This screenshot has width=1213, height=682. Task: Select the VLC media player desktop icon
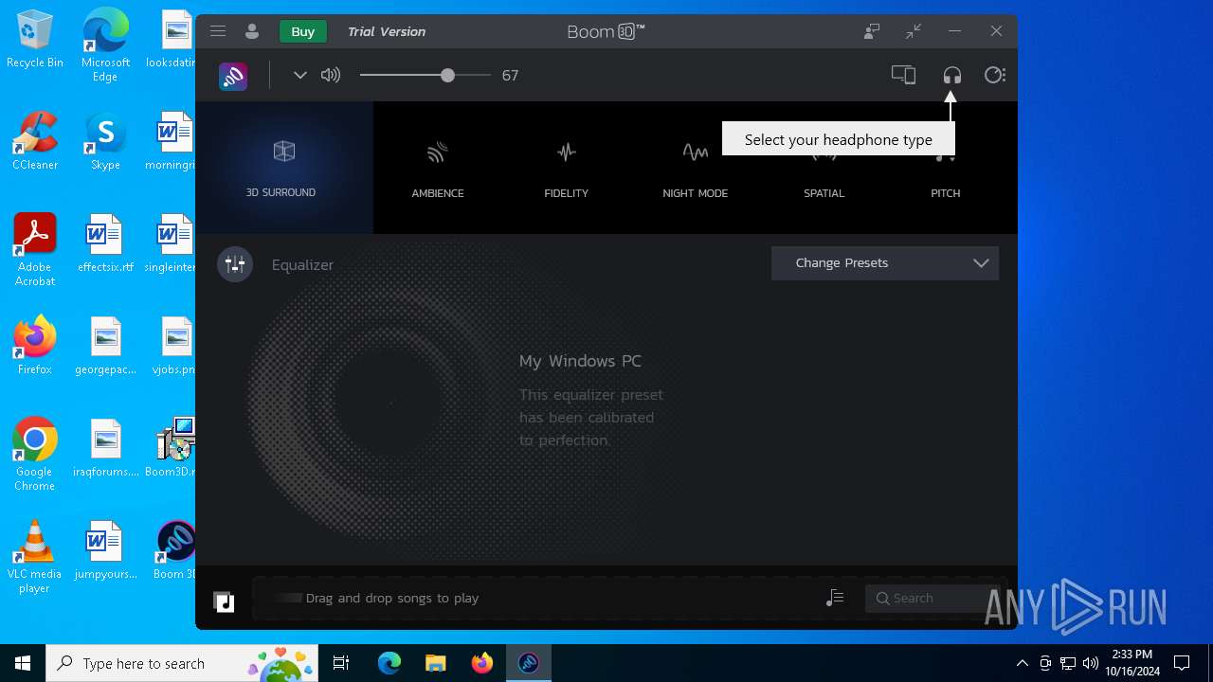click(35, 557)
